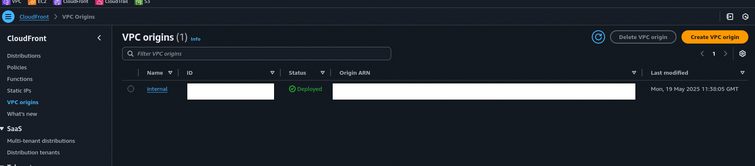Open Static IPs in the sidebar

[x=19, y=90]
